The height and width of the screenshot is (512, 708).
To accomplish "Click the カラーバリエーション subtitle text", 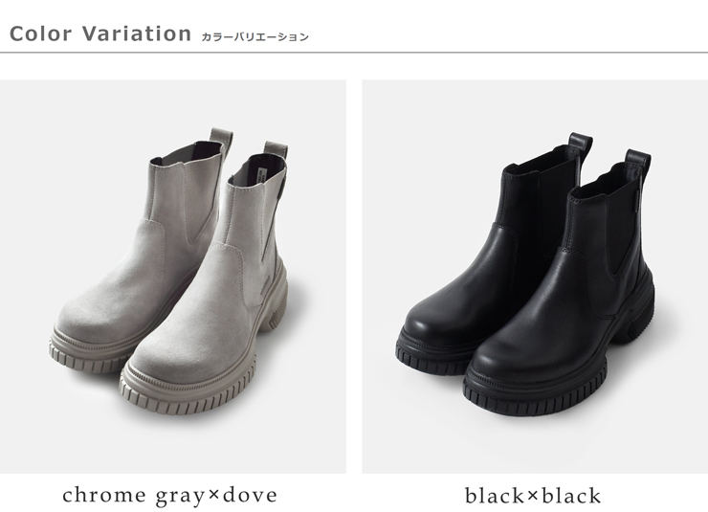I will (x=255, y=37).
